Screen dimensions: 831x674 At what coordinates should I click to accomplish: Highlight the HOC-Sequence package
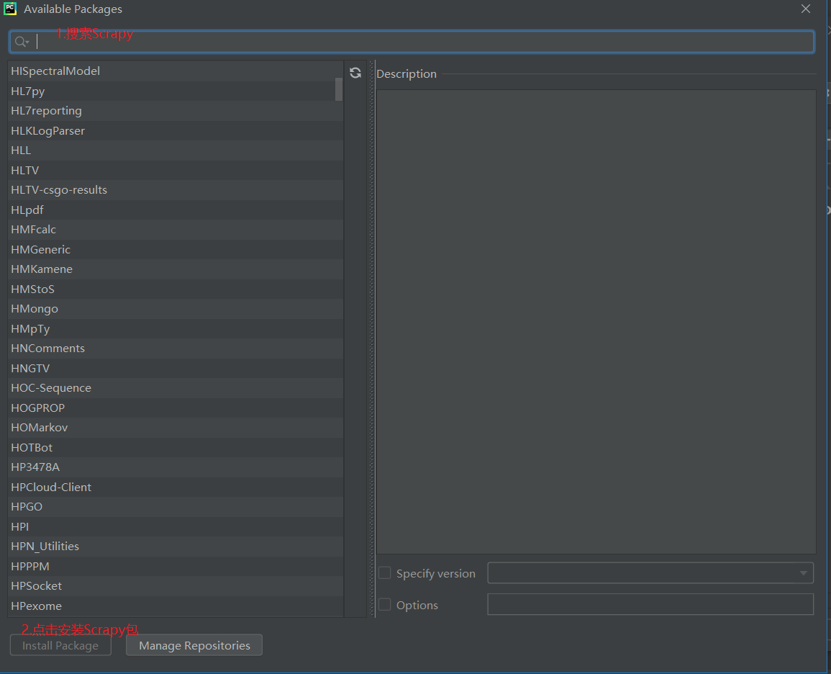(176, 388)
